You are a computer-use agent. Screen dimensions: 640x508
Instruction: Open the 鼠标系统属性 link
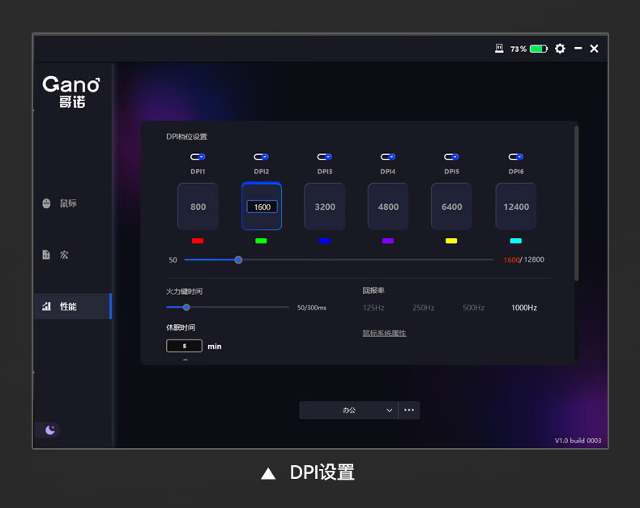tap(384, 333)
